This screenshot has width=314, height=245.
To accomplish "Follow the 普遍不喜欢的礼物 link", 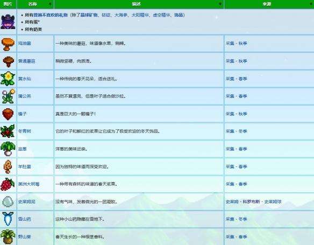I will 51,15.
